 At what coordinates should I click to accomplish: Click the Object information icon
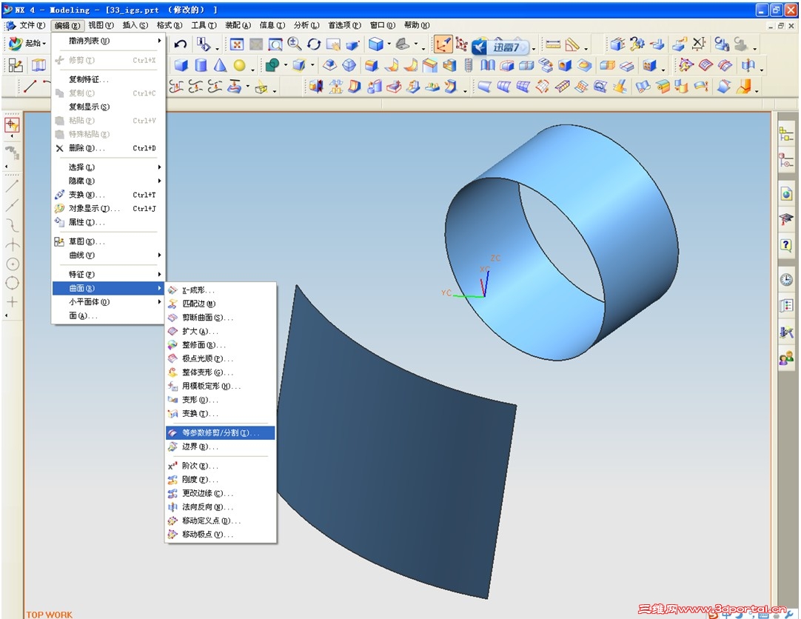pyautogui.click(x=204, y=45)
